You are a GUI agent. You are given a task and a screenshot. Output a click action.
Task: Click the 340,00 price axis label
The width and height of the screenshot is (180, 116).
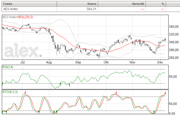[x=174, y=27]
